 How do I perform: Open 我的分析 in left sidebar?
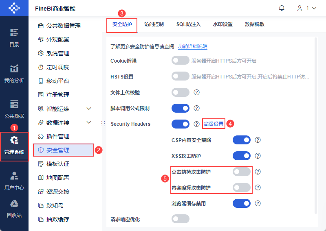point(14,73)
